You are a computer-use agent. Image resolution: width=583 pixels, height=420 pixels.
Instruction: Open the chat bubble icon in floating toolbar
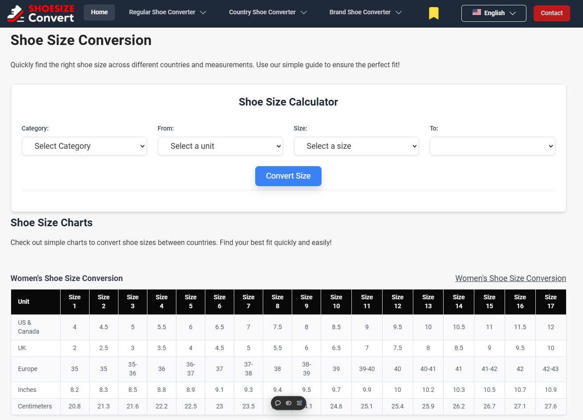point(277,403)
